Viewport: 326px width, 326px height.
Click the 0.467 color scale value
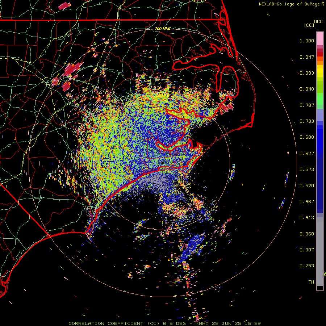pos(307,202)
